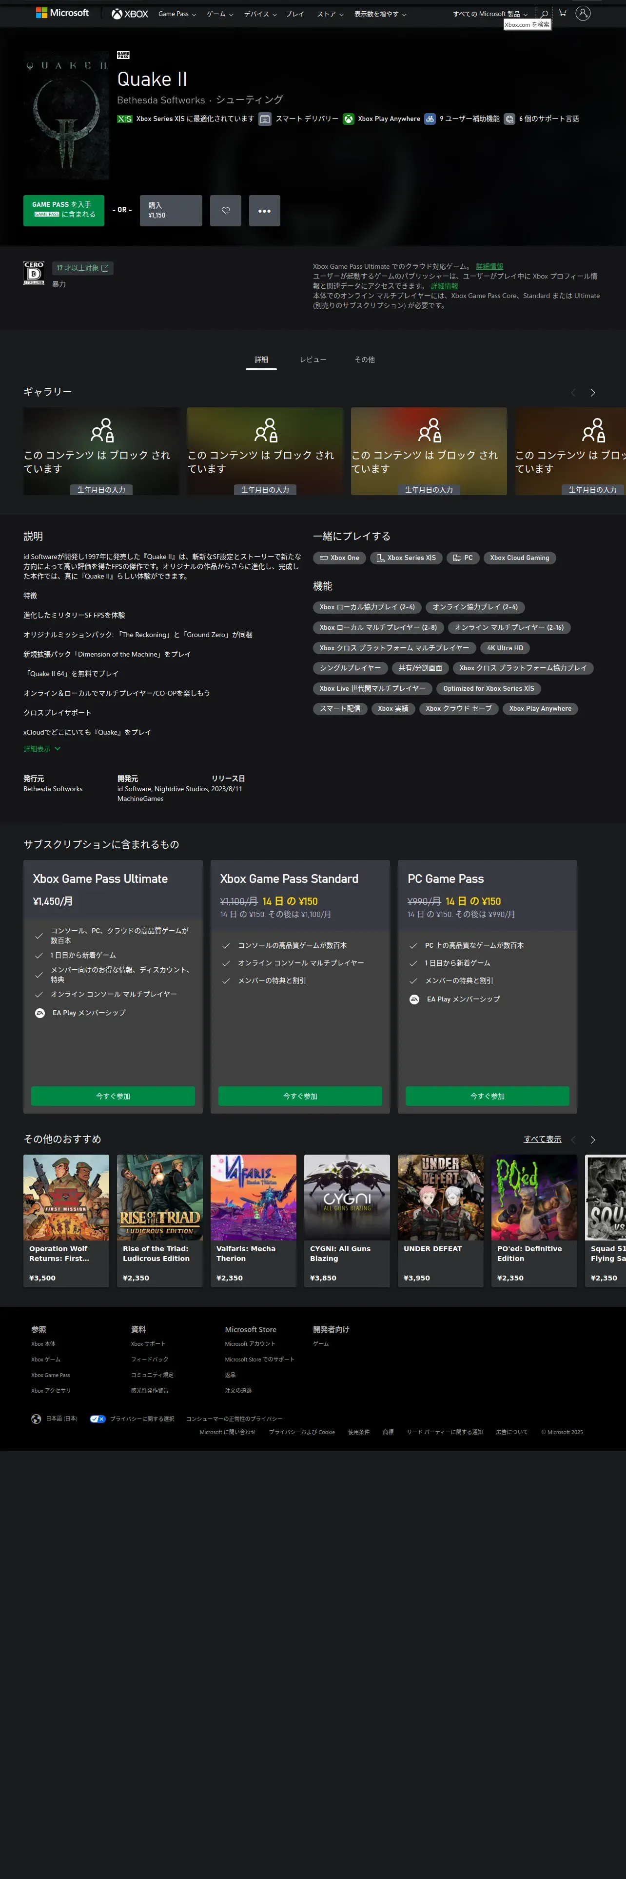
Task: Click the GAME PASS を入手 button
Action: click(x=64, y=211)
